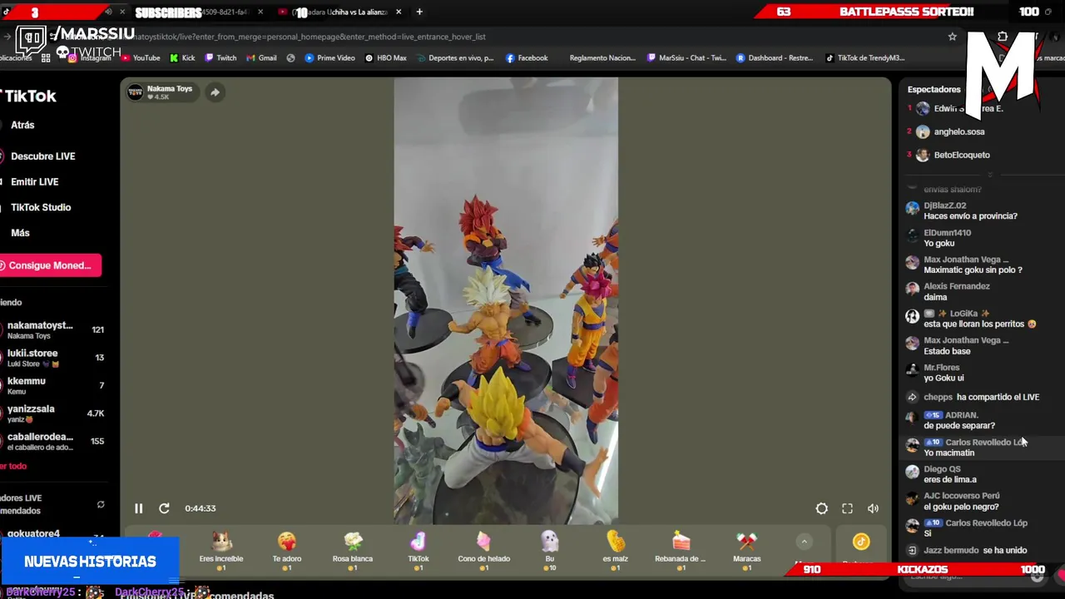The image size is (1065, 599).
Task: Switch to Madara Uchiha vs La alianza tab
Action: point(339,12)
